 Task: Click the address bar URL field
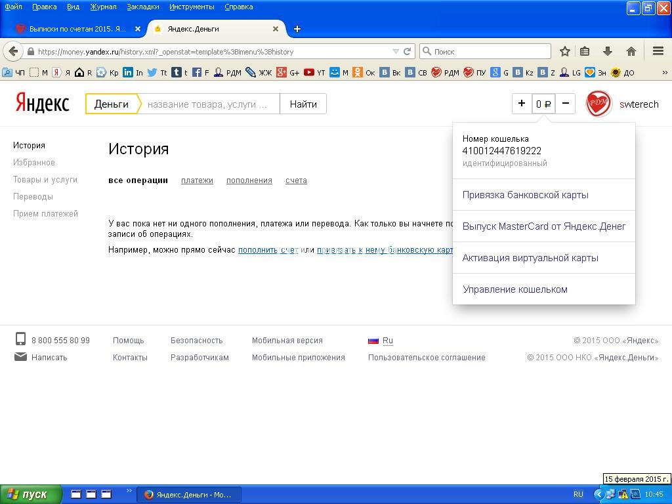(213, 51)
